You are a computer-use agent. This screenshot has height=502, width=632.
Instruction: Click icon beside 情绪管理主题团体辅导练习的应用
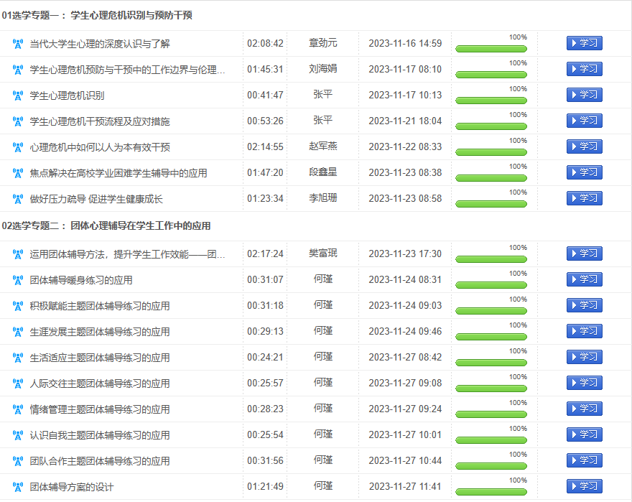[18, 409]
